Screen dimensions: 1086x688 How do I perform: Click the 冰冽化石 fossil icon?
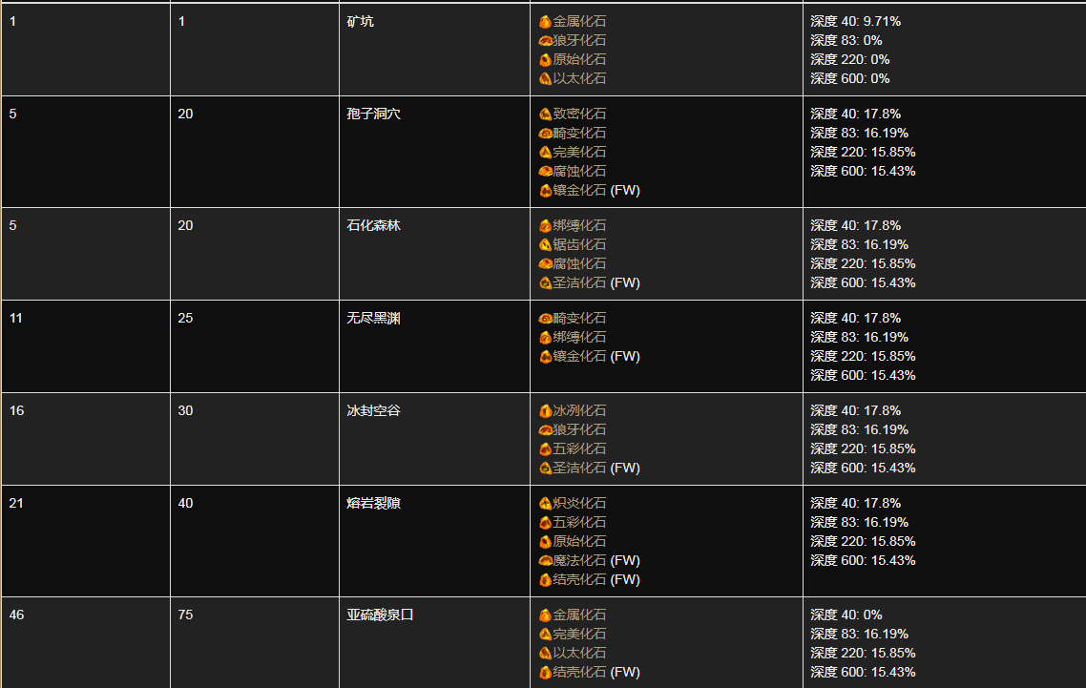click(x=545, y=410)
